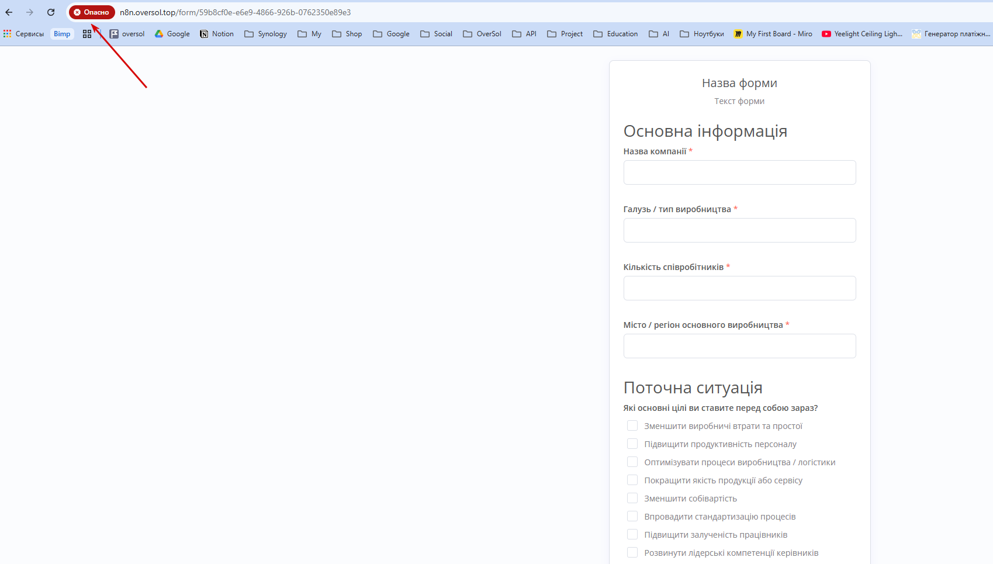The image size is (993, 564).
Task: Go forward to the next page
Action: pyautogui.click(x=30, y=12)
